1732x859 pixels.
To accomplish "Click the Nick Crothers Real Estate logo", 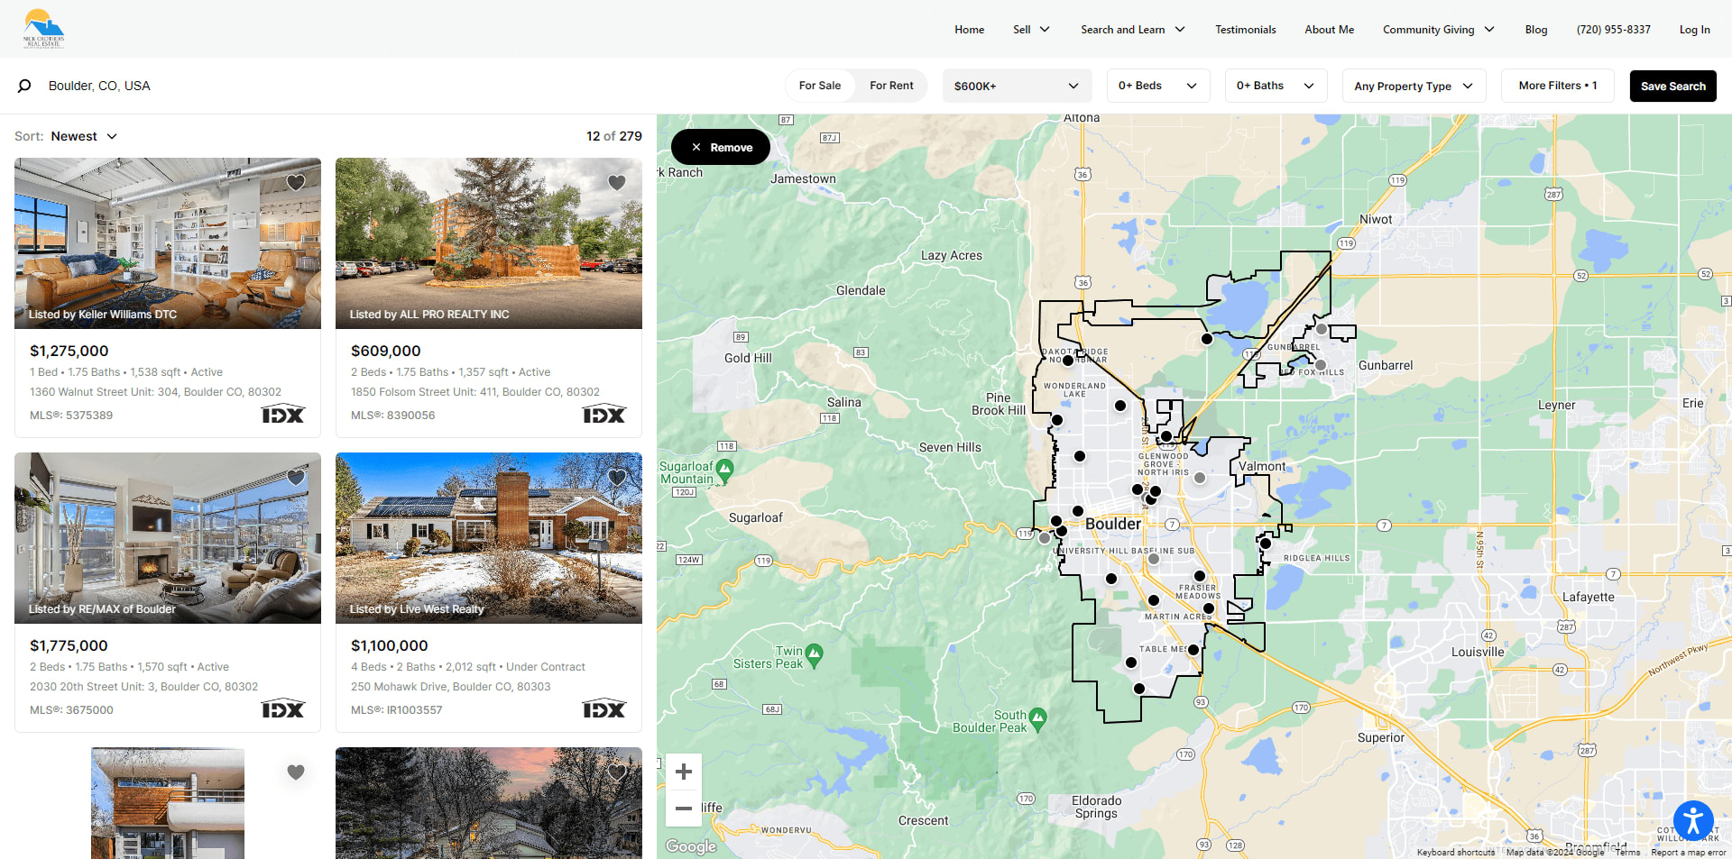I will coord(43,29).
